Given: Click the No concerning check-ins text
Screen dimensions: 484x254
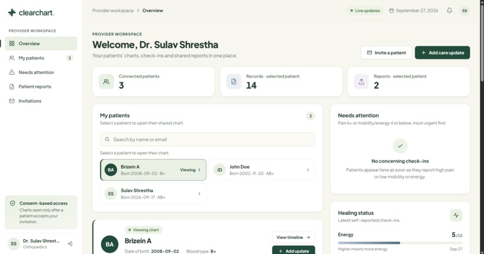Looking at the screenshot, I should [400, 161].
